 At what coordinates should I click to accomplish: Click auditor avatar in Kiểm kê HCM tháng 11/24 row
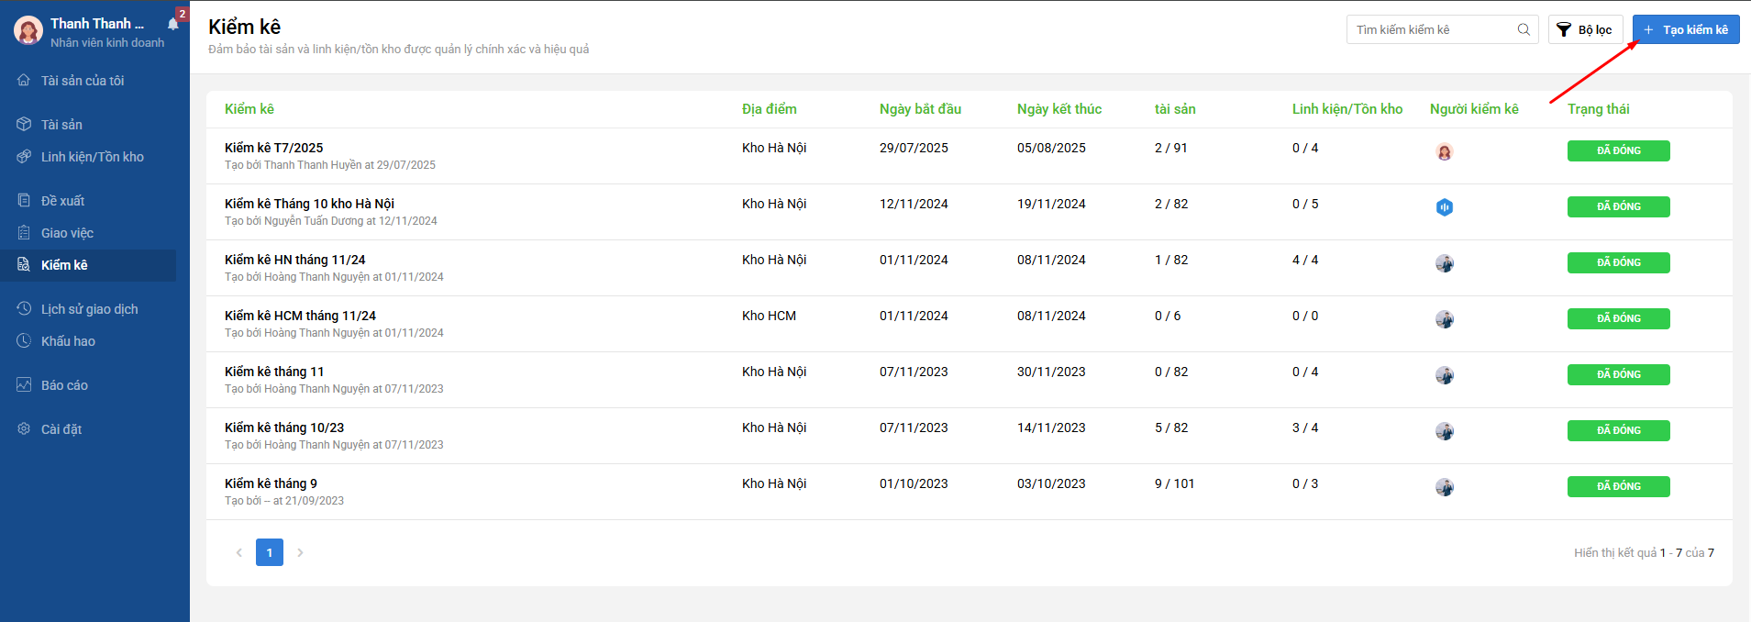point(1445,319)
